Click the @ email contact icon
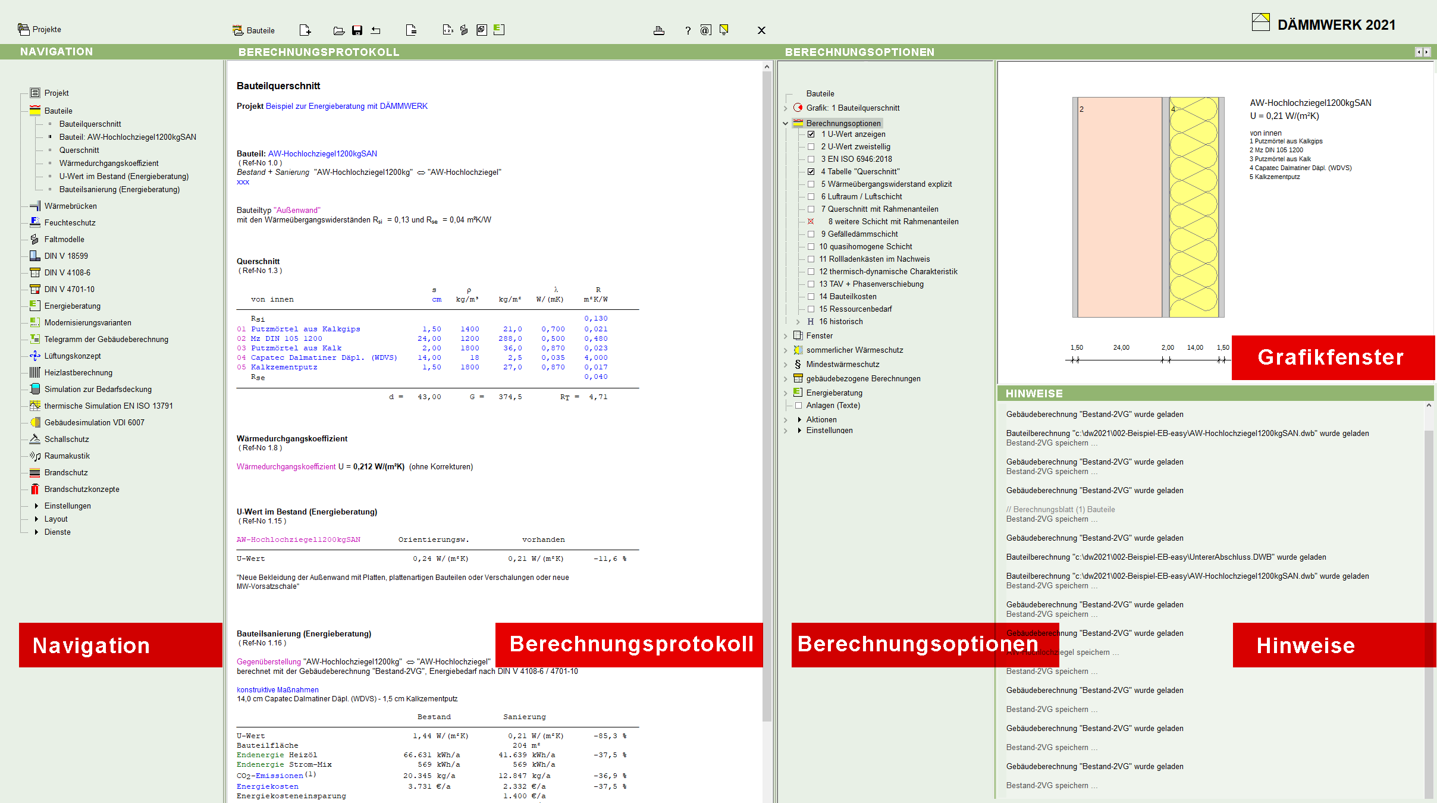Screen dimensions: 1437x803 [x=706, y=30]
